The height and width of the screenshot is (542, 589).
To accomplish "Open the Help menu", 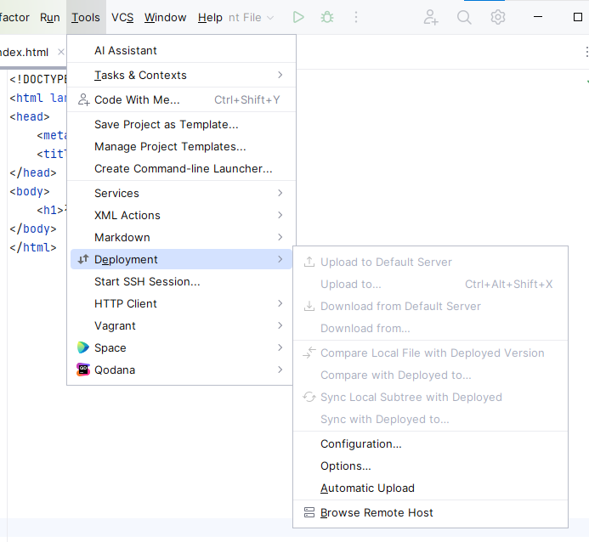I will 210,17.
